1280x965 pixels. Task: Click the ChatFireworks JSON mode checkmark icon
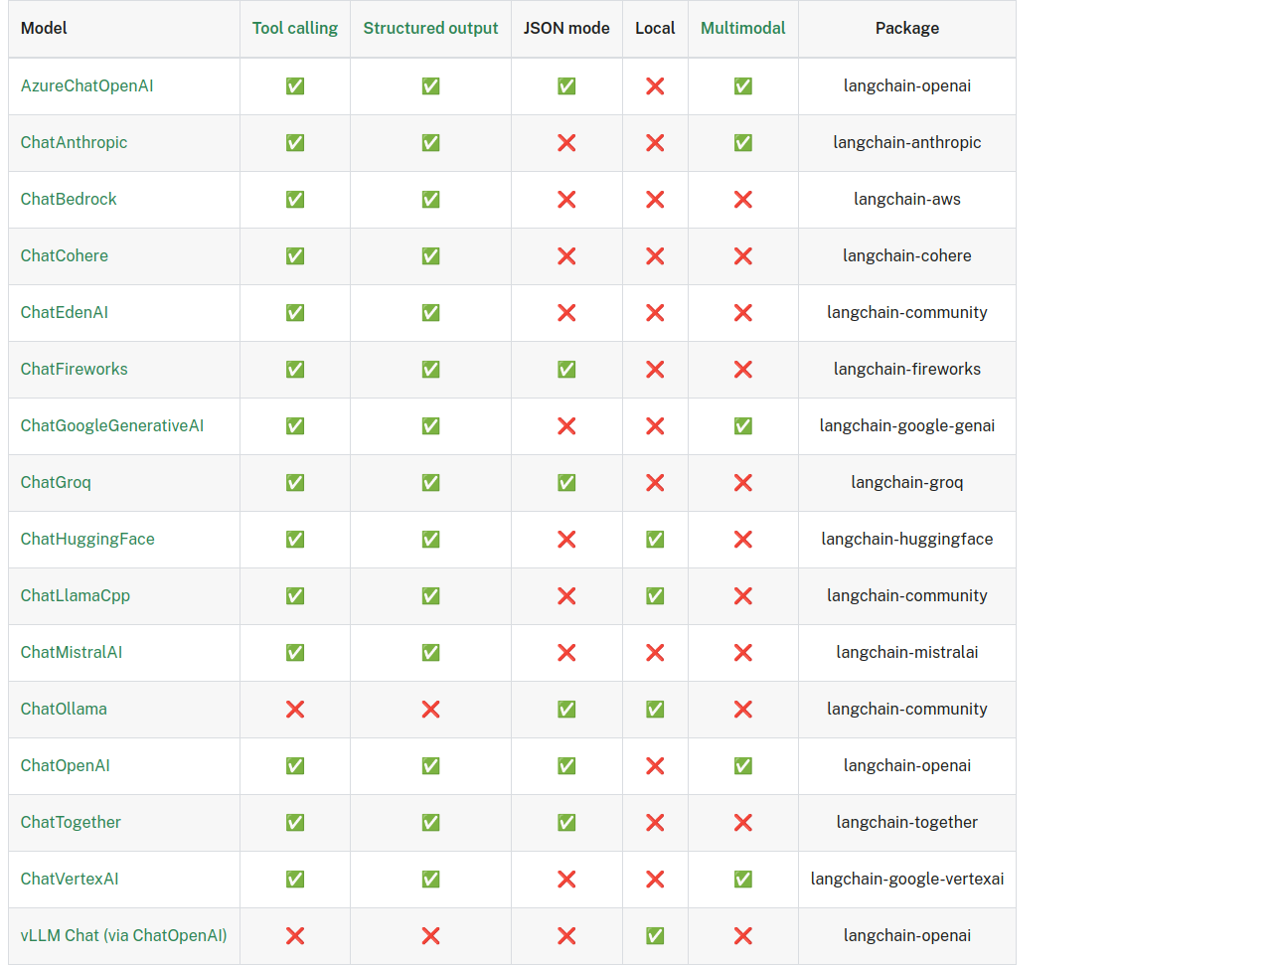click(566, 370)
